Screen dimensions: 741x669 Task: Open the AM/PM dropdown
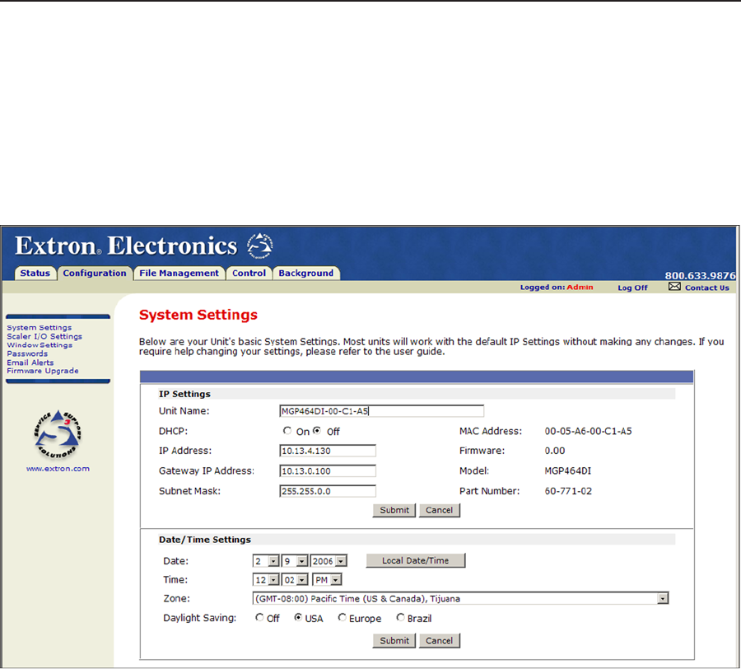[x=327, y=580]
